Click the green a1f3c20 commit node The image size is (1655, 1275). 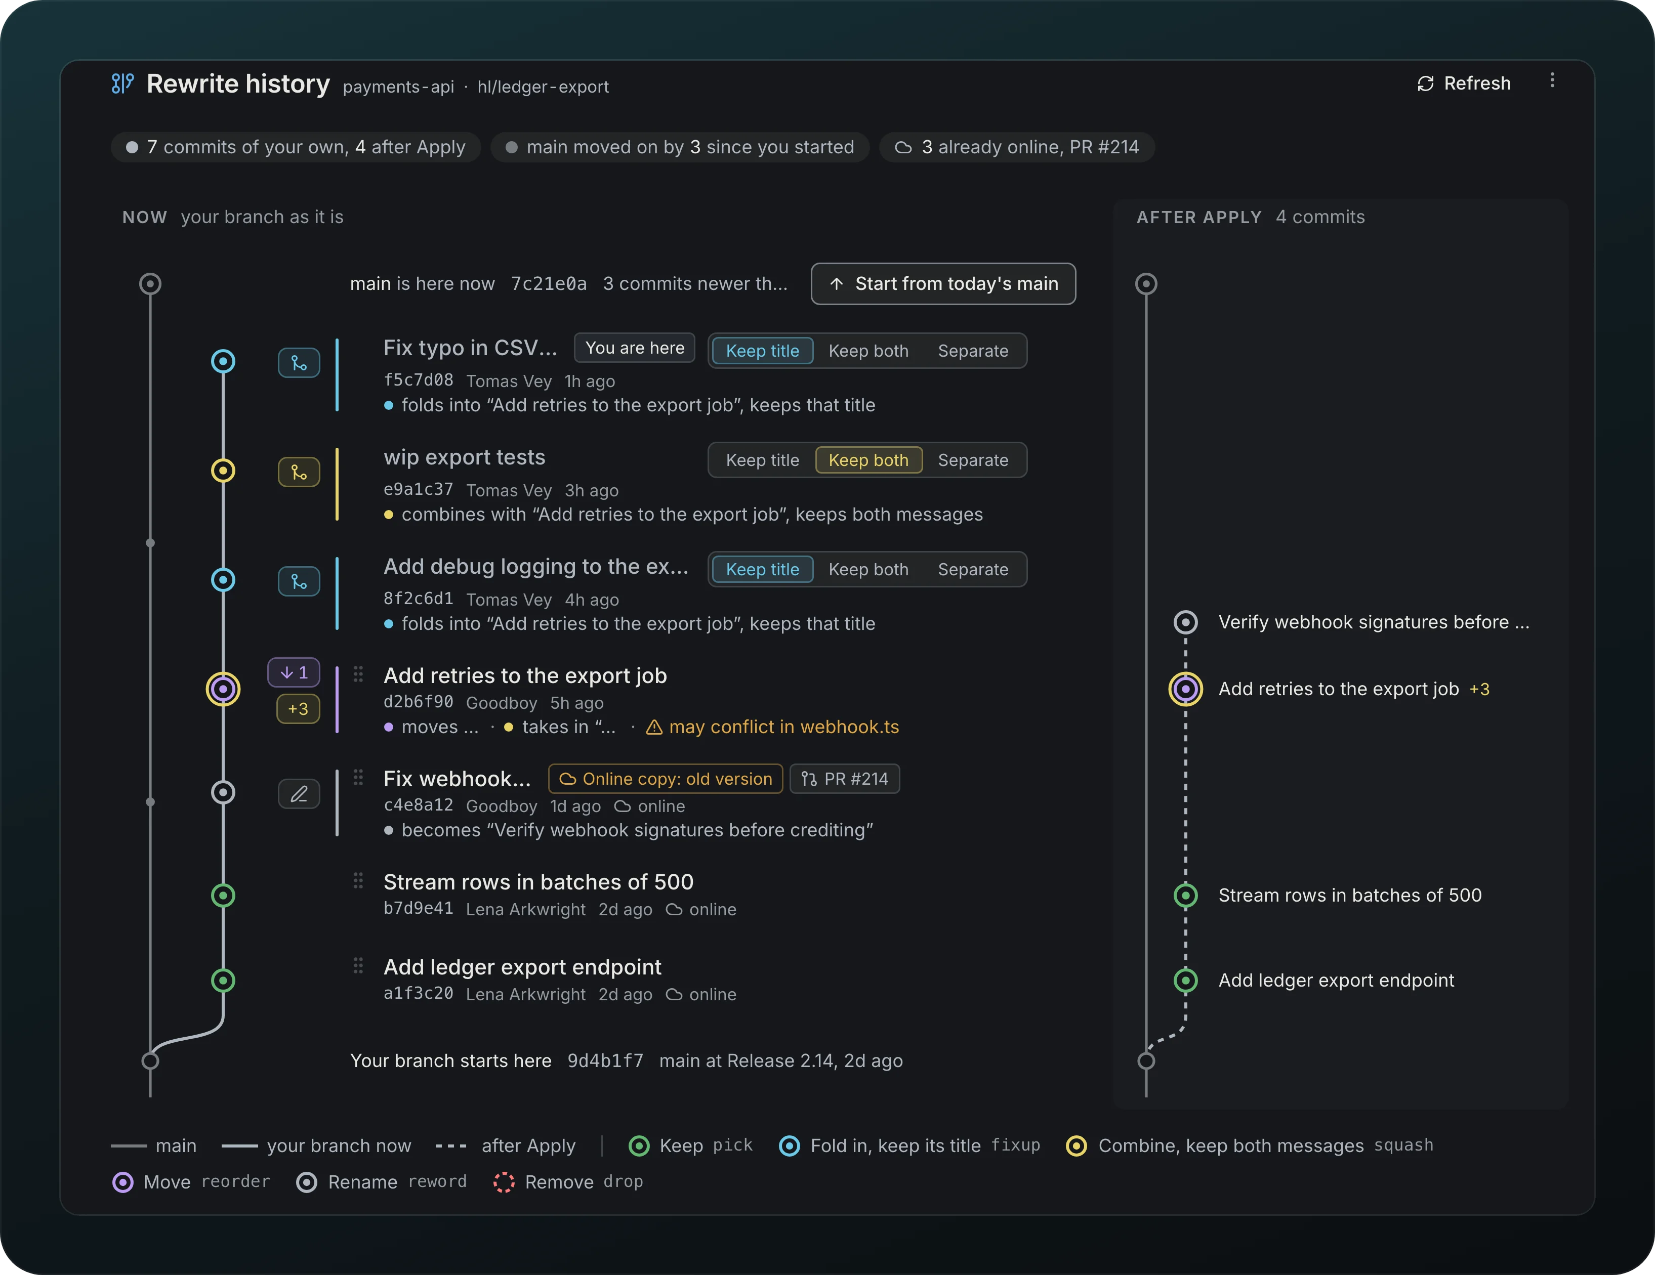[x=223, y=981]
